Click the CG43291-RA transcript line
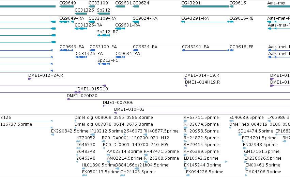 pos(205,22)
